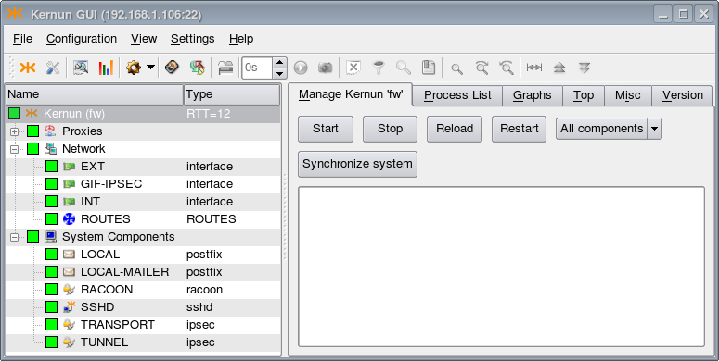This screenshot has width=719, height=361.
Task: Click the horizontal fit-width arrows icon
Action: tap(534, 68)
